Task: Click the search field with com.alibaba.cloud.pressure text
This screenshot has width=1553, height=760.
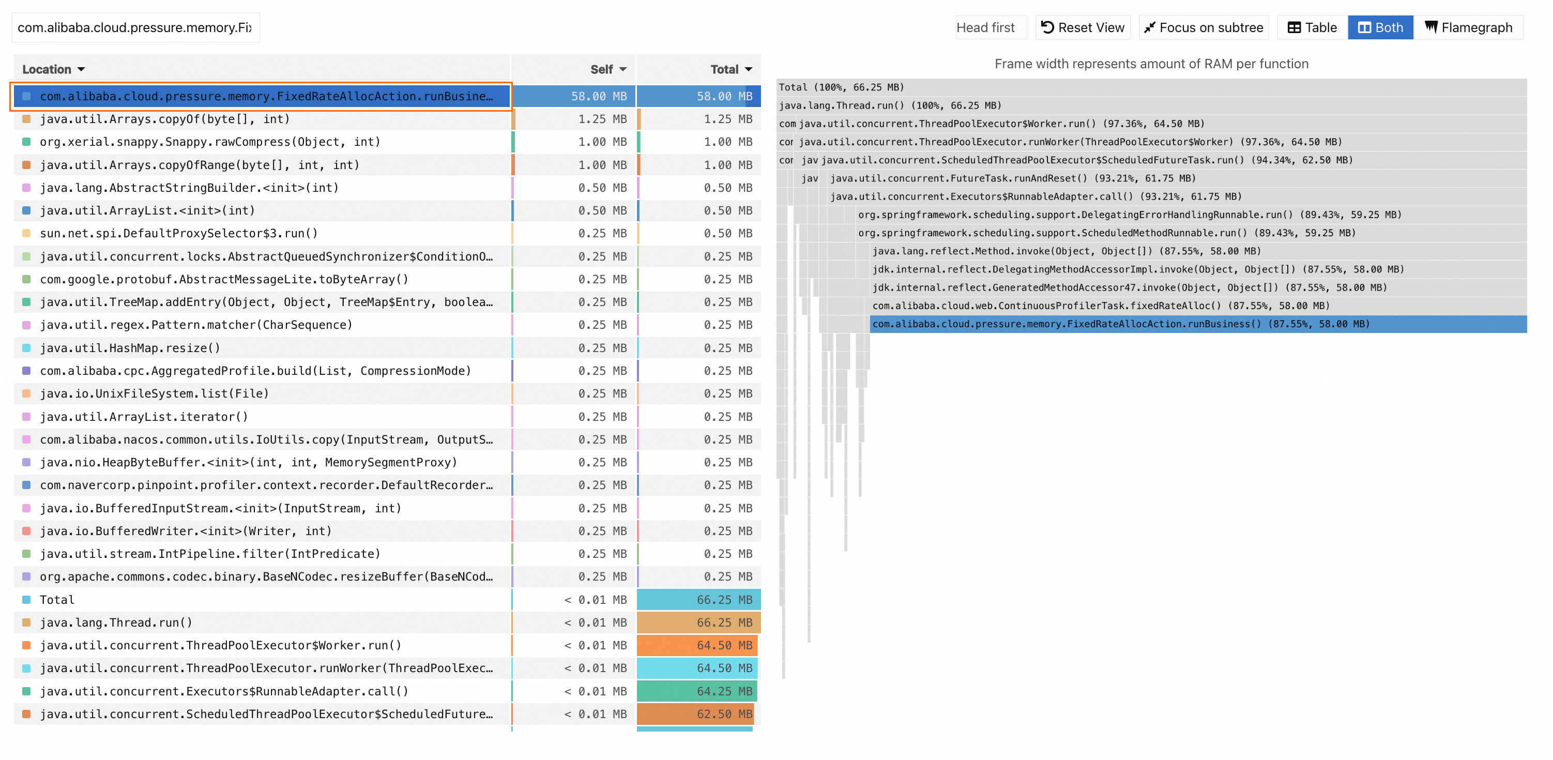Action: click(x=135, y=27)
